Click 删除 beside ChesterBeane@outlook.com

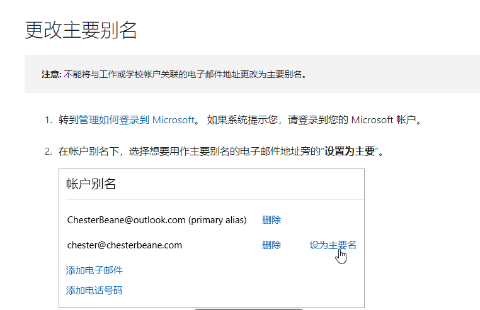coord(271,220)
